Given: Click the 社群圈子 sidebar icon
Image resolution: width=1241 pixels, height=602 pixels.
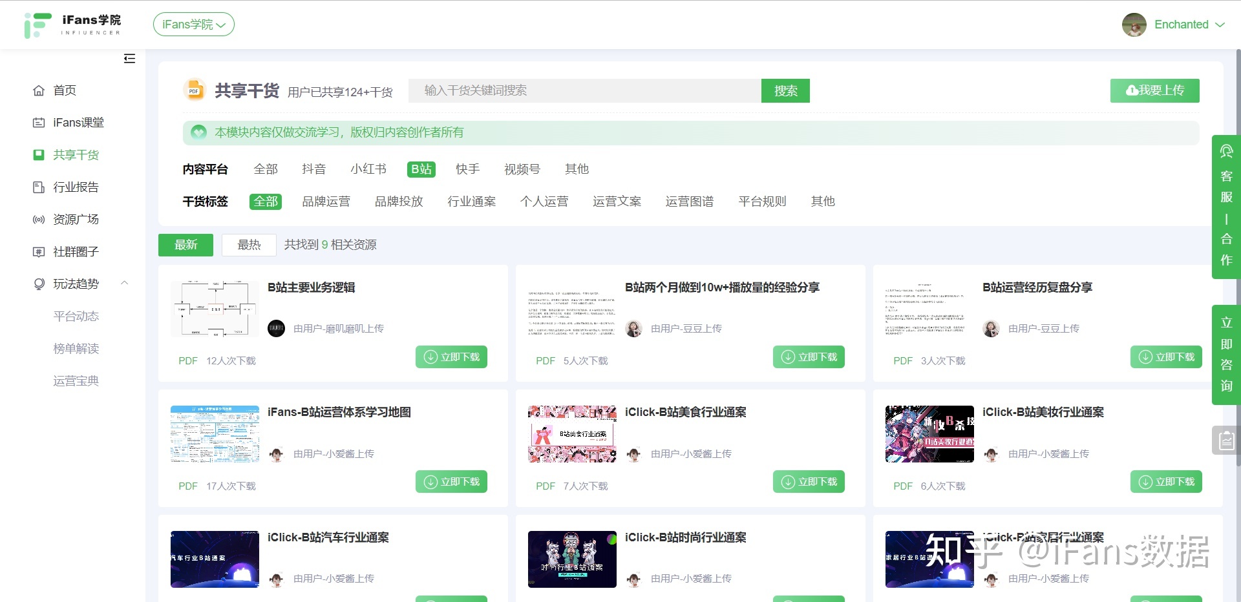Looking at the screenshot, I should (x=39, y=252).
